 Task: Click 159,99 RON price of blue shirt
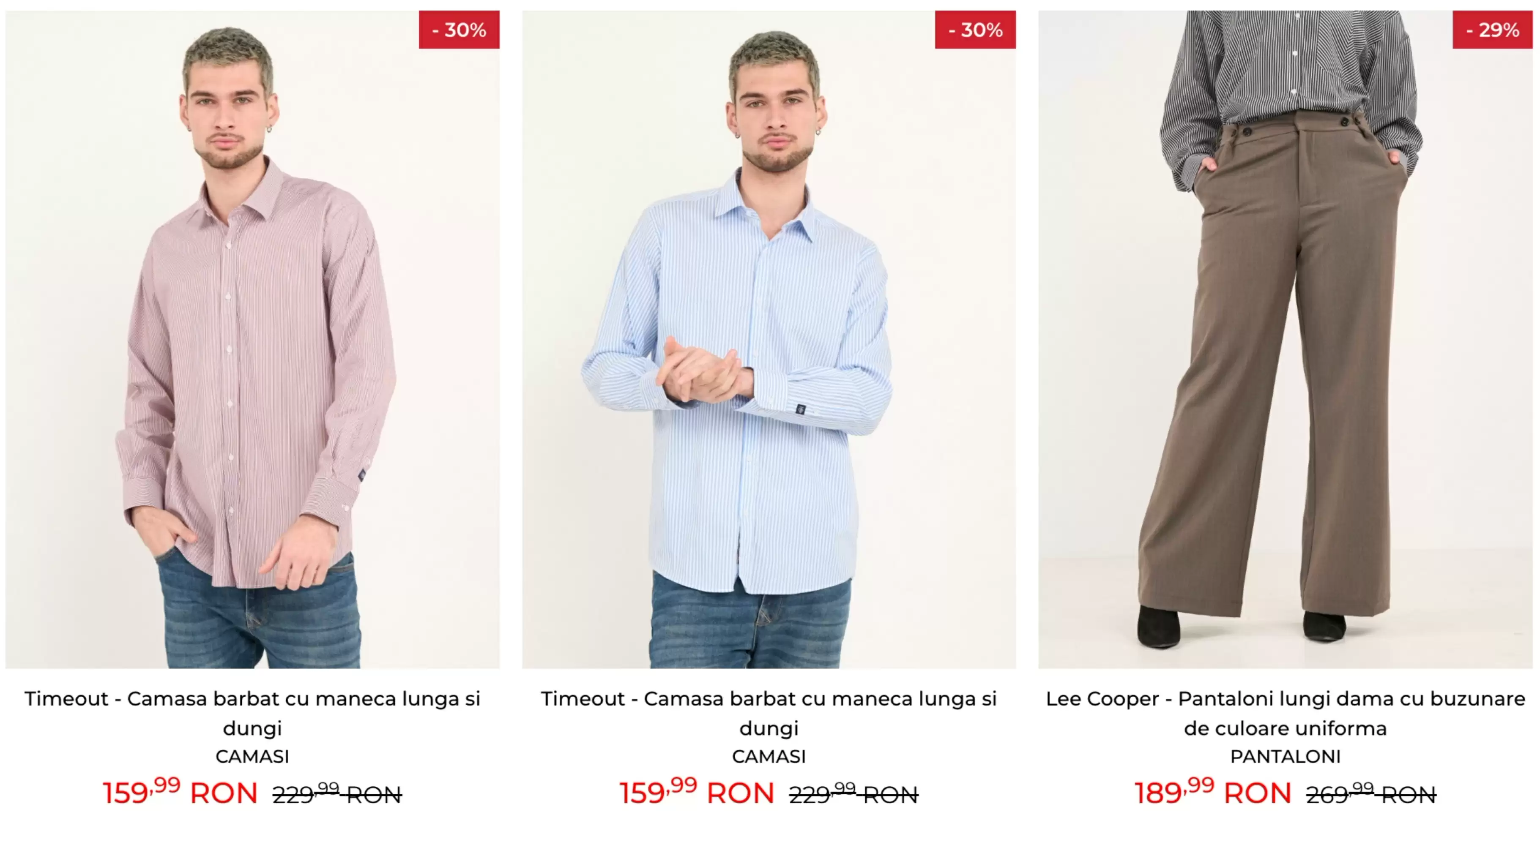point(697,793)
